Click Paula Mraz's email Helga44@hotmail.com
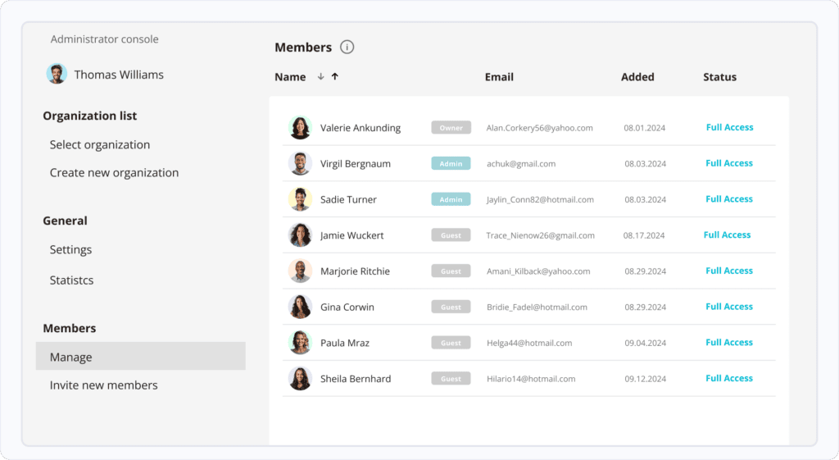 (528, 343)
